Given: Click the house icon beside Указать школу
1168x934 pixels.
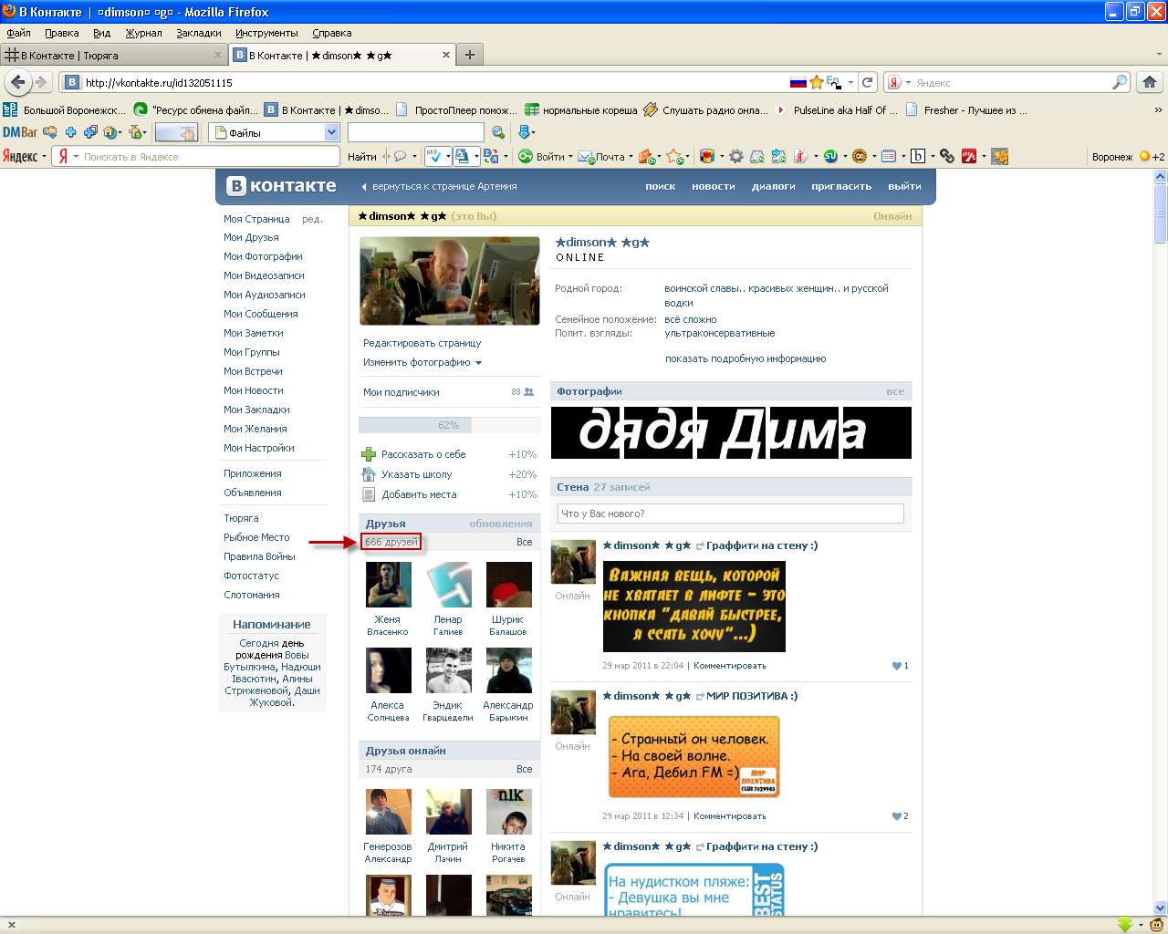Looking at the screenshot, I should [369, 474].
